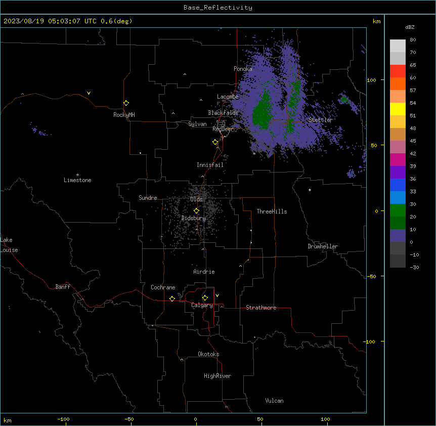Click the Okotoks label
436x426 pixels.
208,354
